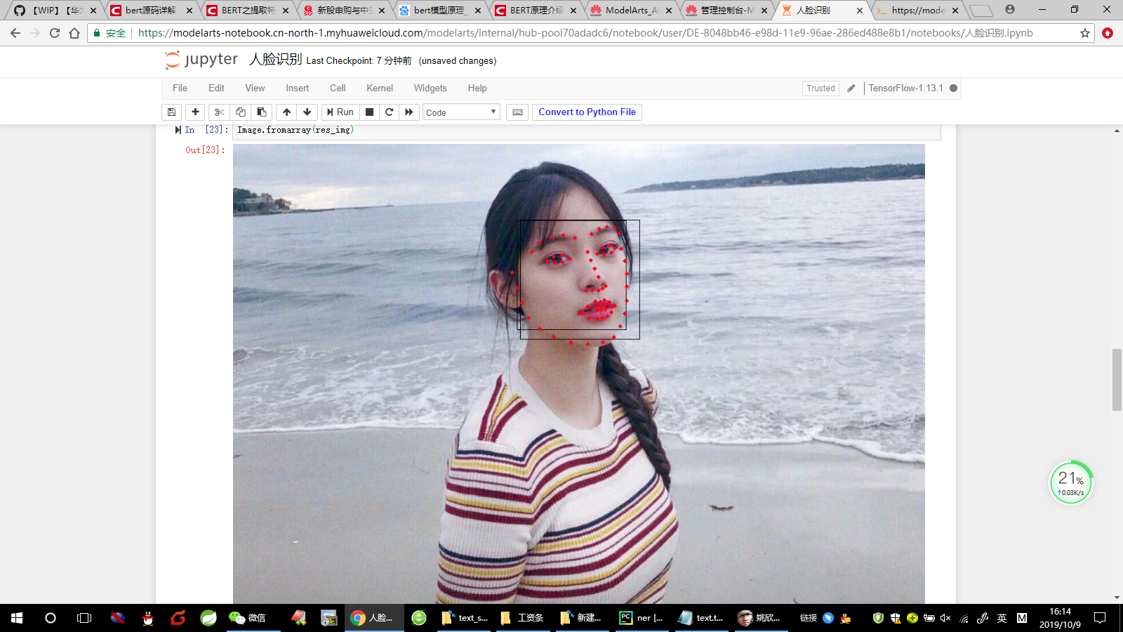Viewport: 1123px width, 632px height.
Task: Click the run-cell marker beside In [23]
Action: coord(178,130)
